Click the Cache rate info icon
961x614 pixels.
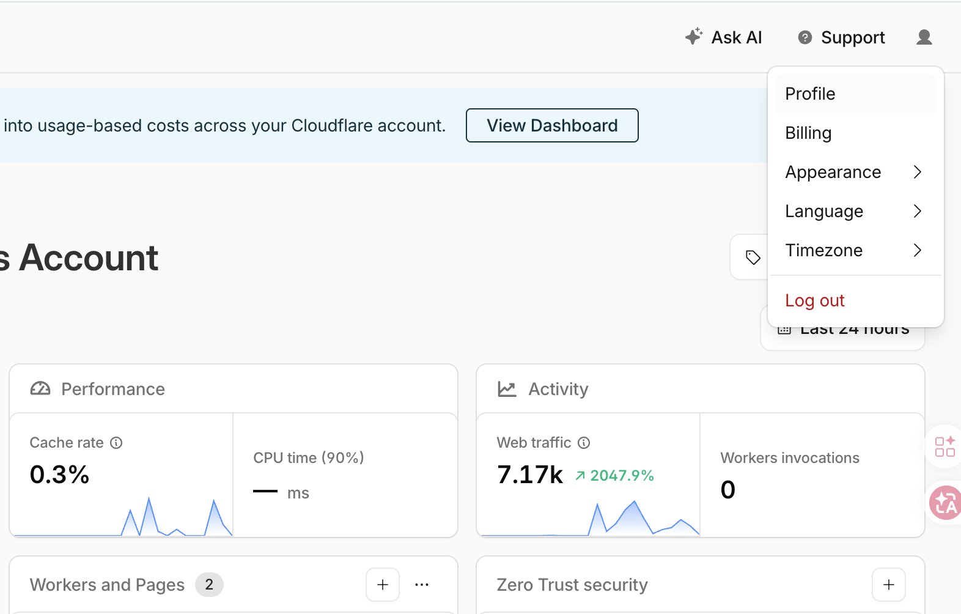[116, 443]
